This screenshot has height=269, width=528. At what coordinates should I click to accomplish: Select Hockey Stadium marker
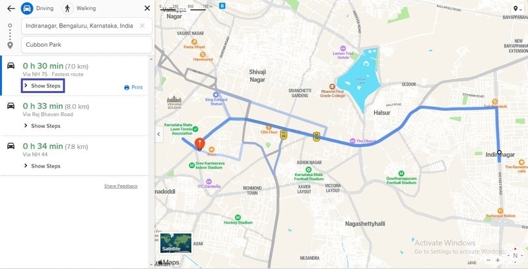[238, 217]
